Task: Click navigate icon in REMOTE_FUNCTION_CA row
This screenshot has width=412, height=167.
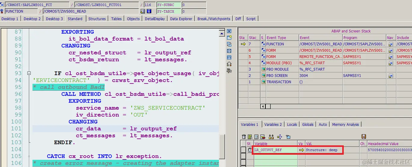Action: [391, 56]
